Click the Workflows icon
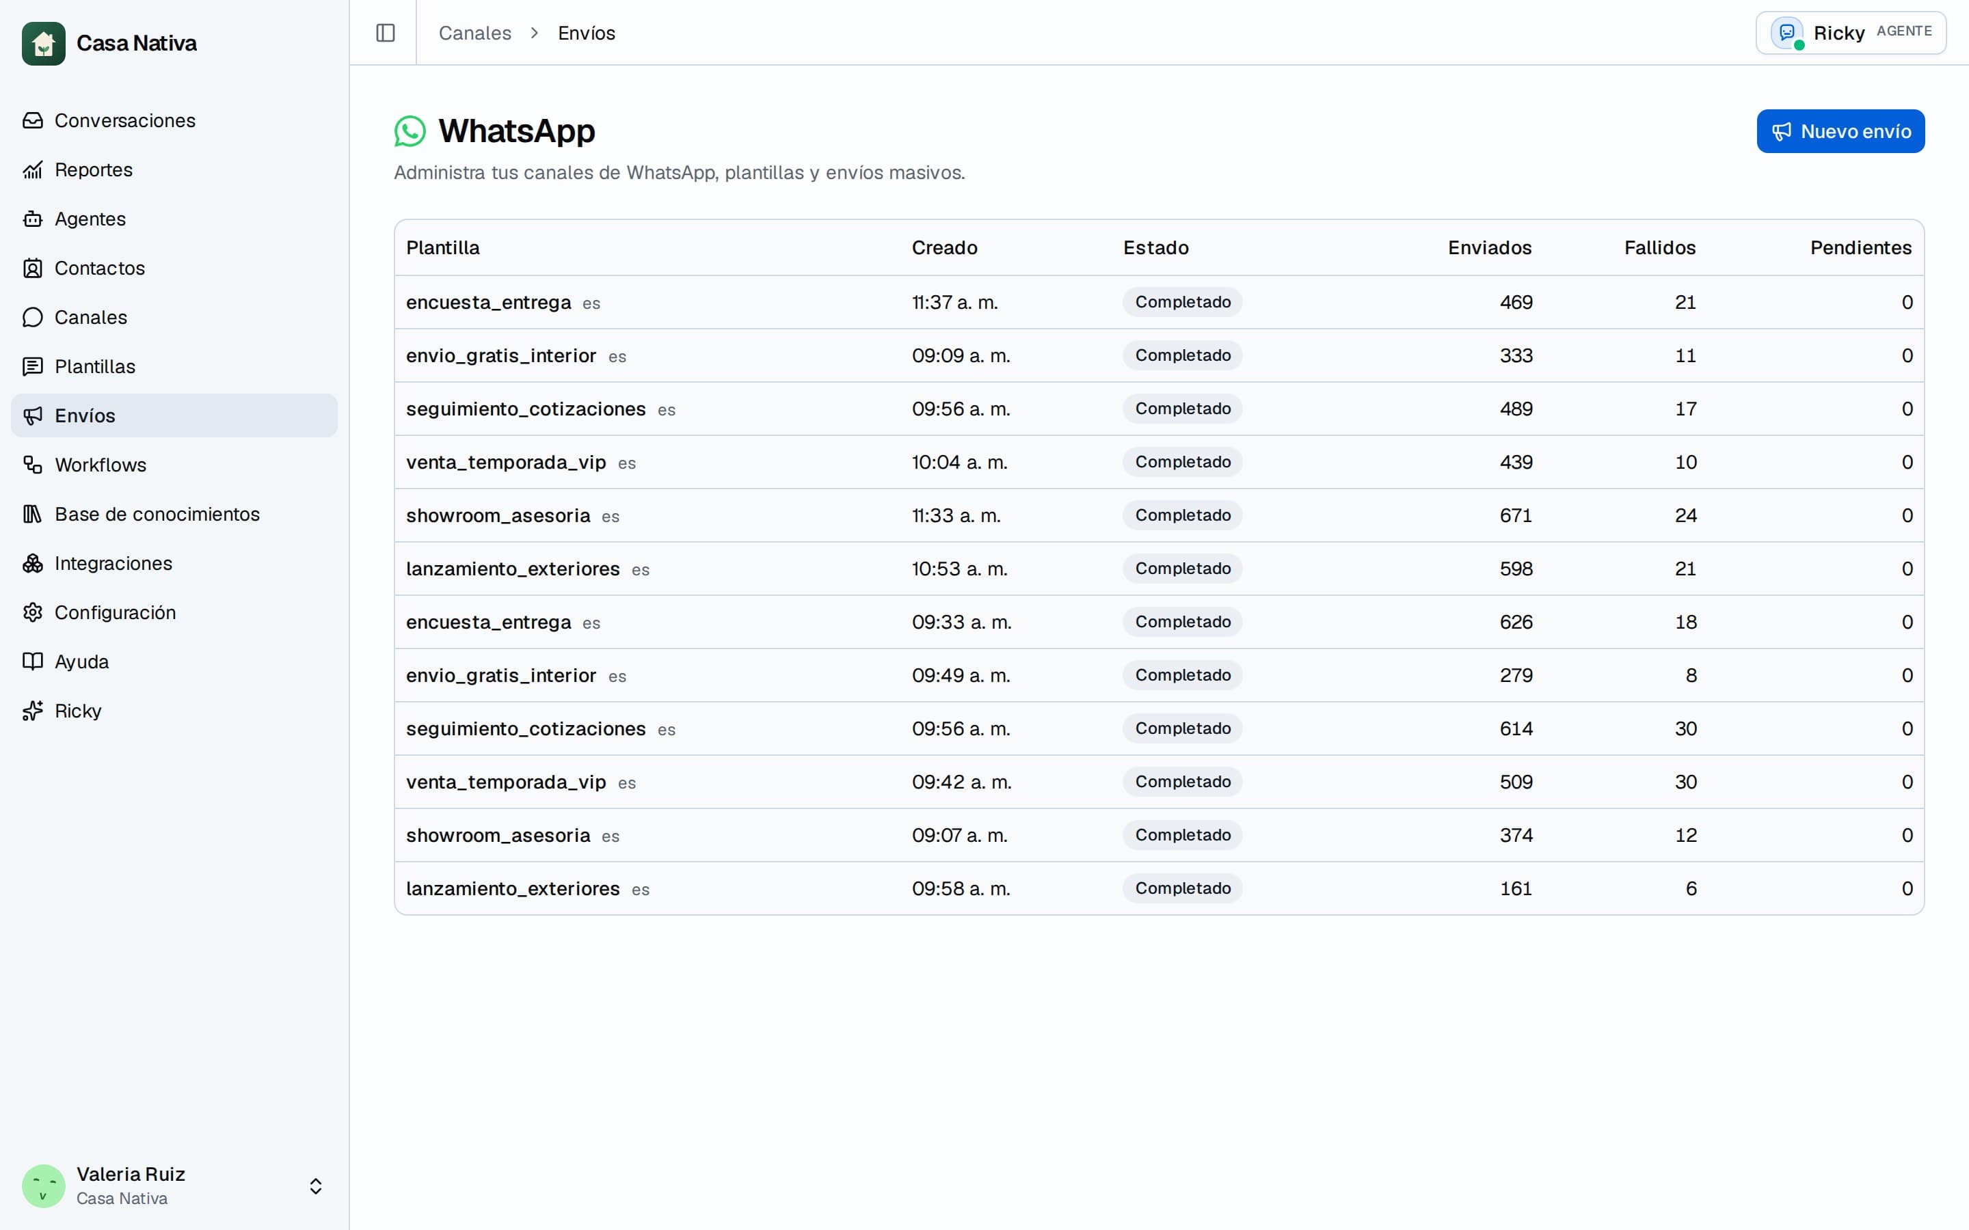 tap(33, 465)
